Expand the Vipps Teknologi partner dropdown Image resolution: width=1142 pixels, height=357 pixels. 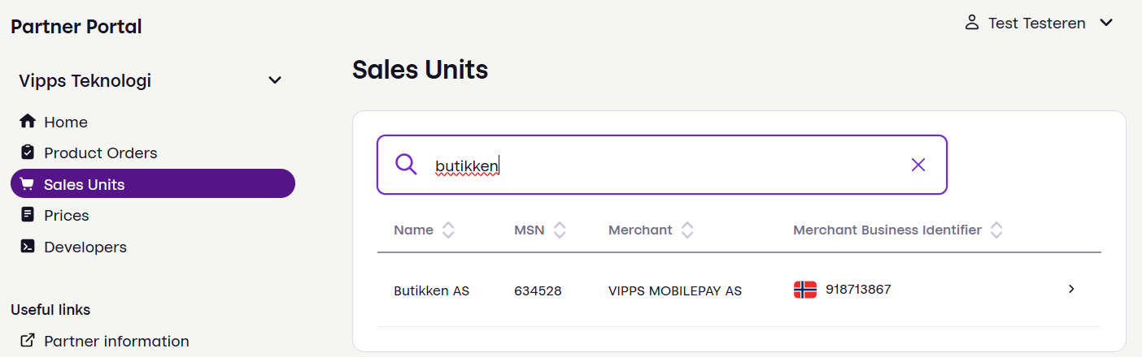click(275, 80)
